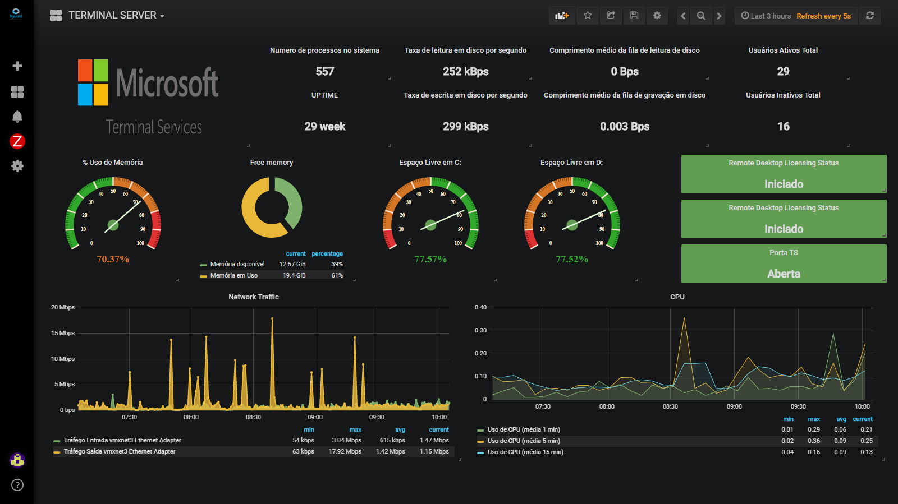Shift time range forward with right arrow
The image size is (898, 504).
pyautogui.click(x=719, y=16)
